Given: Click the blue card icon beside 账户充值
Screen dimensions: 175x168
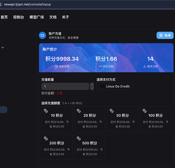Looking at the screenshot, I should (x=42, y=35).
